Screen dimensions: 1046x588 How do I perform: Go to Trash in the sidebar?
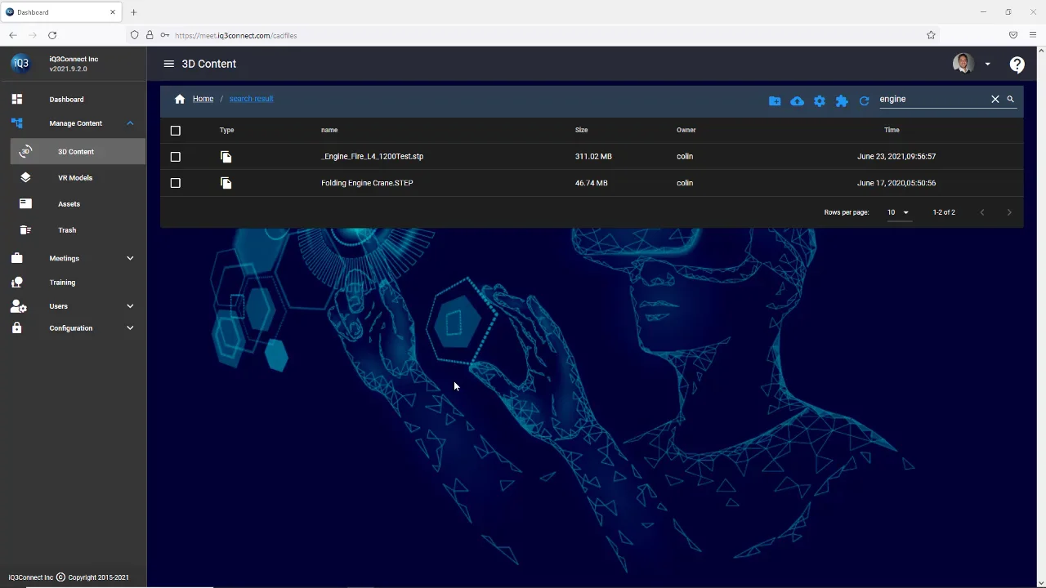(x=67, y=230)
